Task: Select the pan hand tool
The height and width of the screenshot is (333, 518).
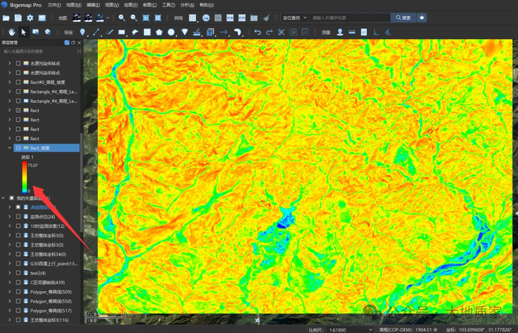Action: point(12,32)
